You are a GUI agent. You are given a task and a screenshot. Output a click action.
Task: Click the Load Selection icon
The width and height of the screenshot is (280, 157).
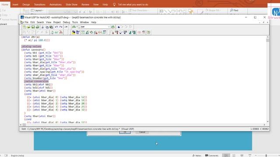(116, 32)
